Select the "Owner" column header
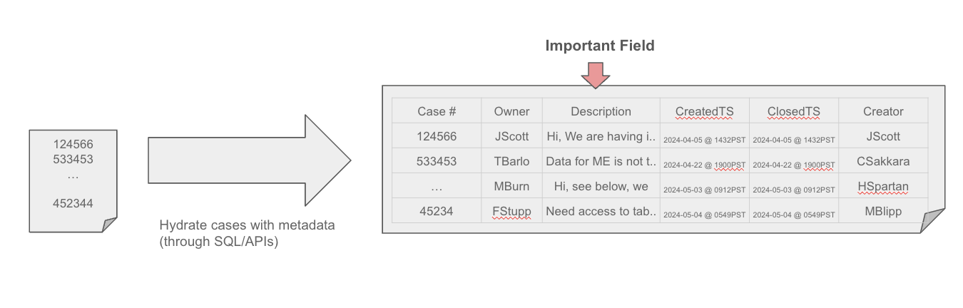963x308 pixels. [511, 111]
